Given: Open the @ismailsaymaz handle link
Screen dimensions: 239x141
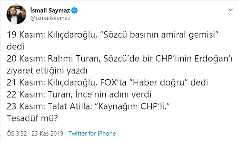Looking at the screenshot, I should 50,18.
